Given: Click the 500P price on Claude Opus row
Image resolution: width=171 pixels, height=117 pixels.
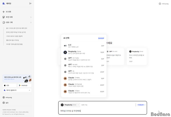Looking at the screenshot, I should point(102,92).
